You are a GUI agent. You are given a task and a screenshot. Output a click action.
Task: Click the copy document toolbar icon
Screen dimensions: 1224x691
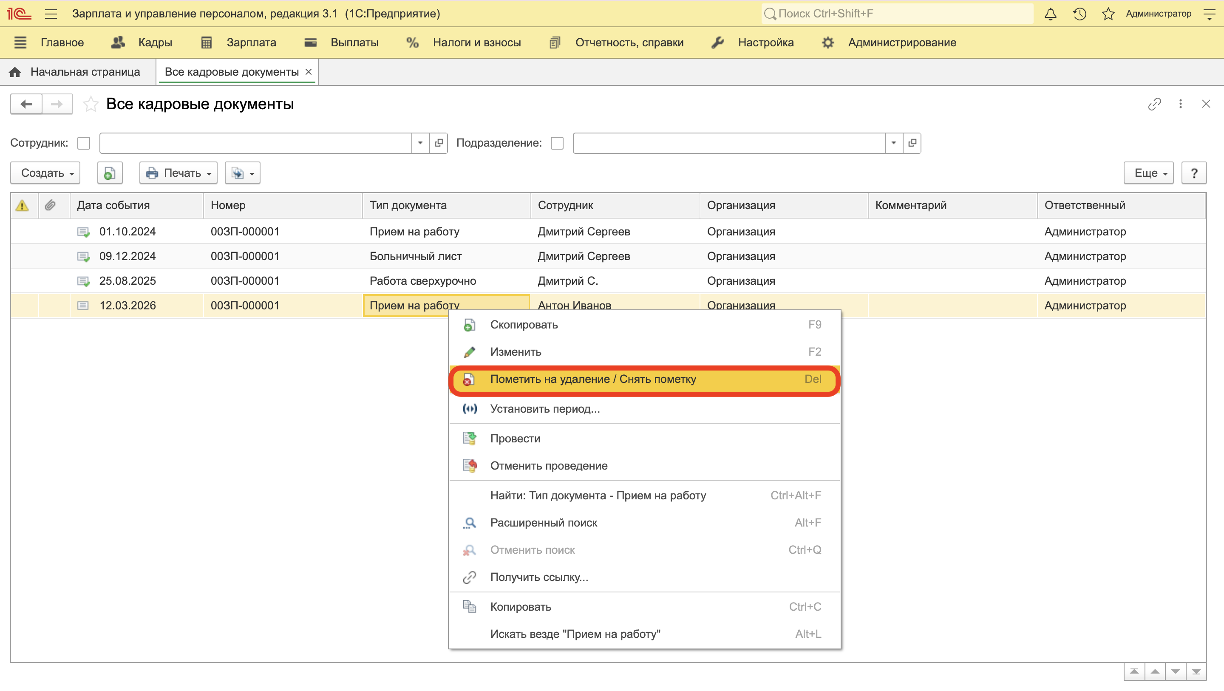[110, 173]
